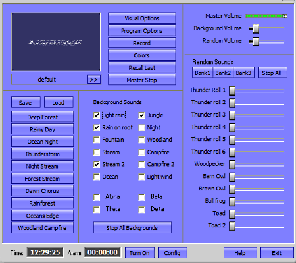Toggle the Alpha brainwave checkbox
The height and width of the screenshot is (263, 296).
pyautogui.click(x=97, y=197)
